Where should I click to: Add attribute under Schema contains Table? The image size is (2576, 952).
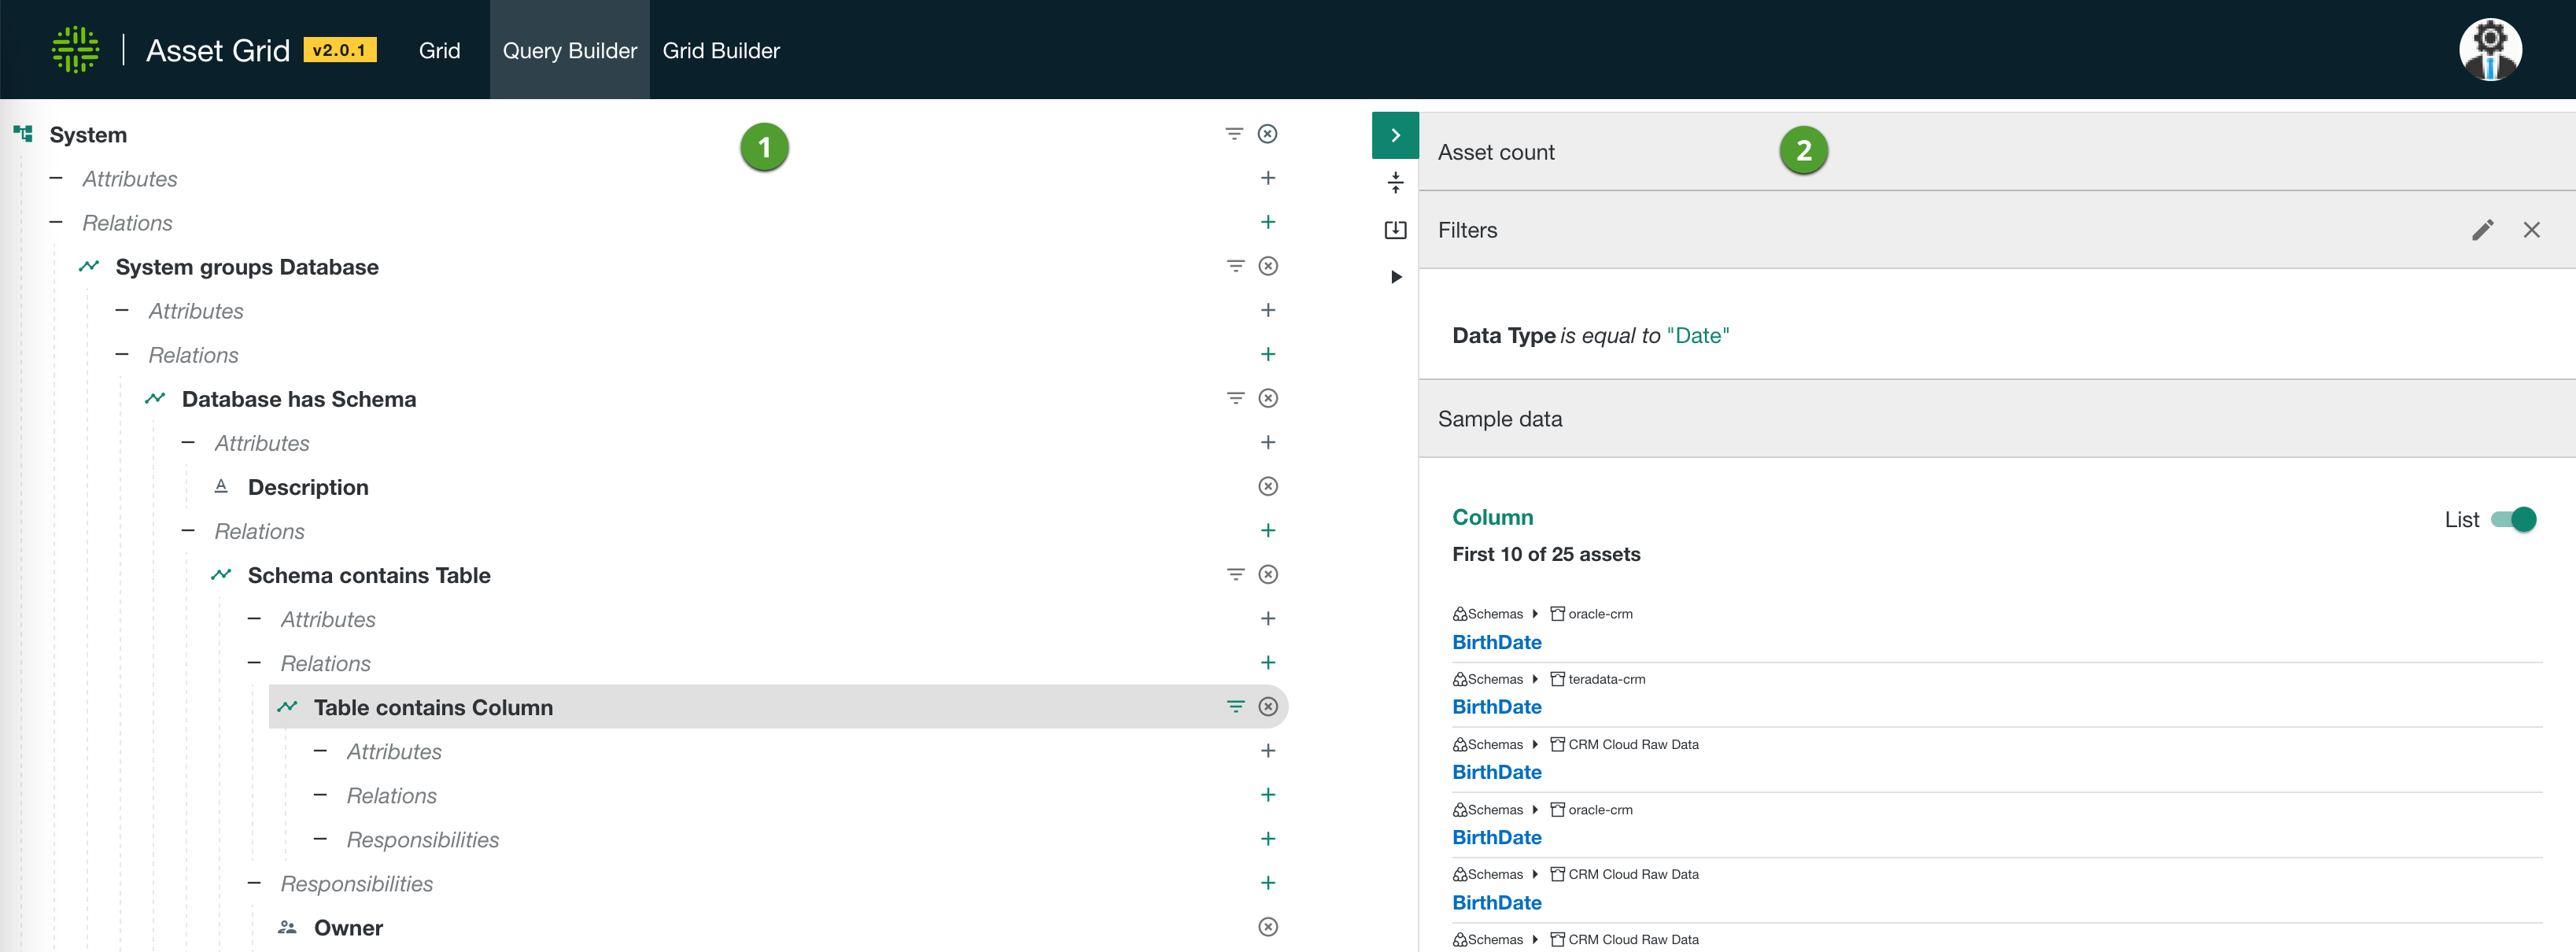1268,618
